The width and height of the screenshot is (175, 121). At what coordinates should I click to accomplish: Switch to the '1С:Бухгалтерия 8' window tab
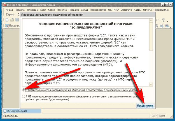click(x=17, y=111)
